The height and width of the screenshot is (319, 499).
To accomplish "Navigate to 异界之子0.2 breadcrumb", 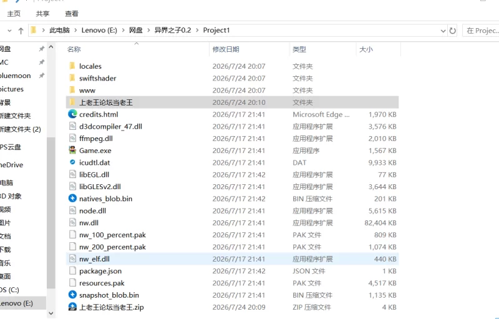I will [x=173, y=30].
